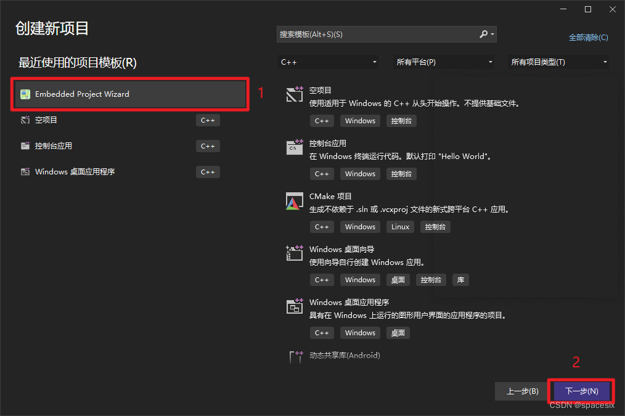Click 空项目 description about Windows C++

point(415,104)
